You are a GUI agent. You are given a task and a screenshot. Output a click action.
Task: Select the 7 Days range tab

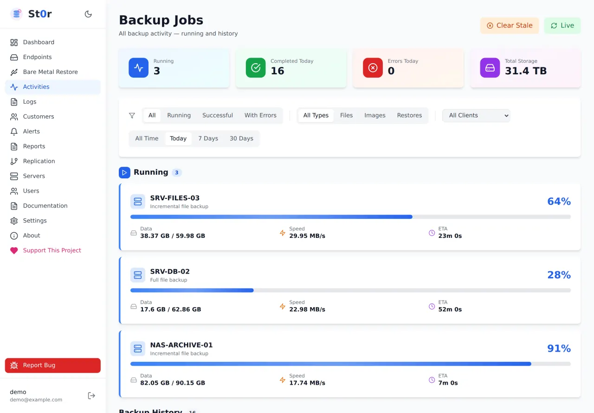pos(208,138)
